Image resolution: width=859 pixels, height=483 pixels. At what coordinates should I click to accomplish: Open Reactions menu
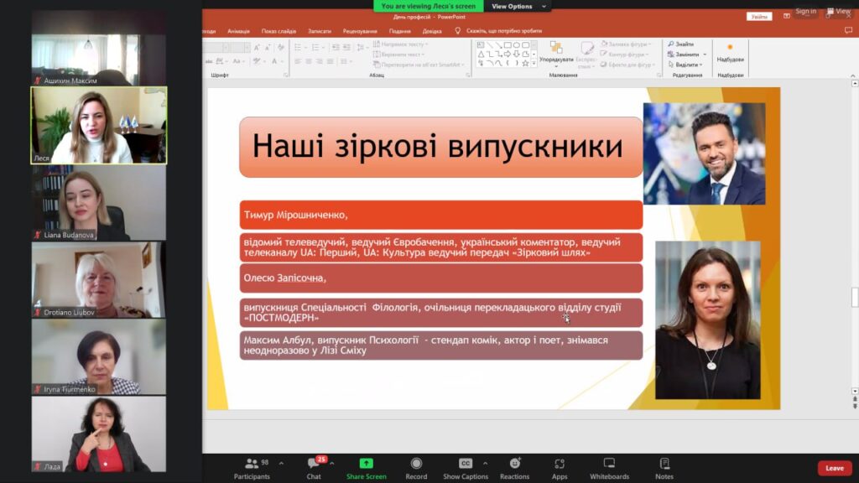(515, 468)
